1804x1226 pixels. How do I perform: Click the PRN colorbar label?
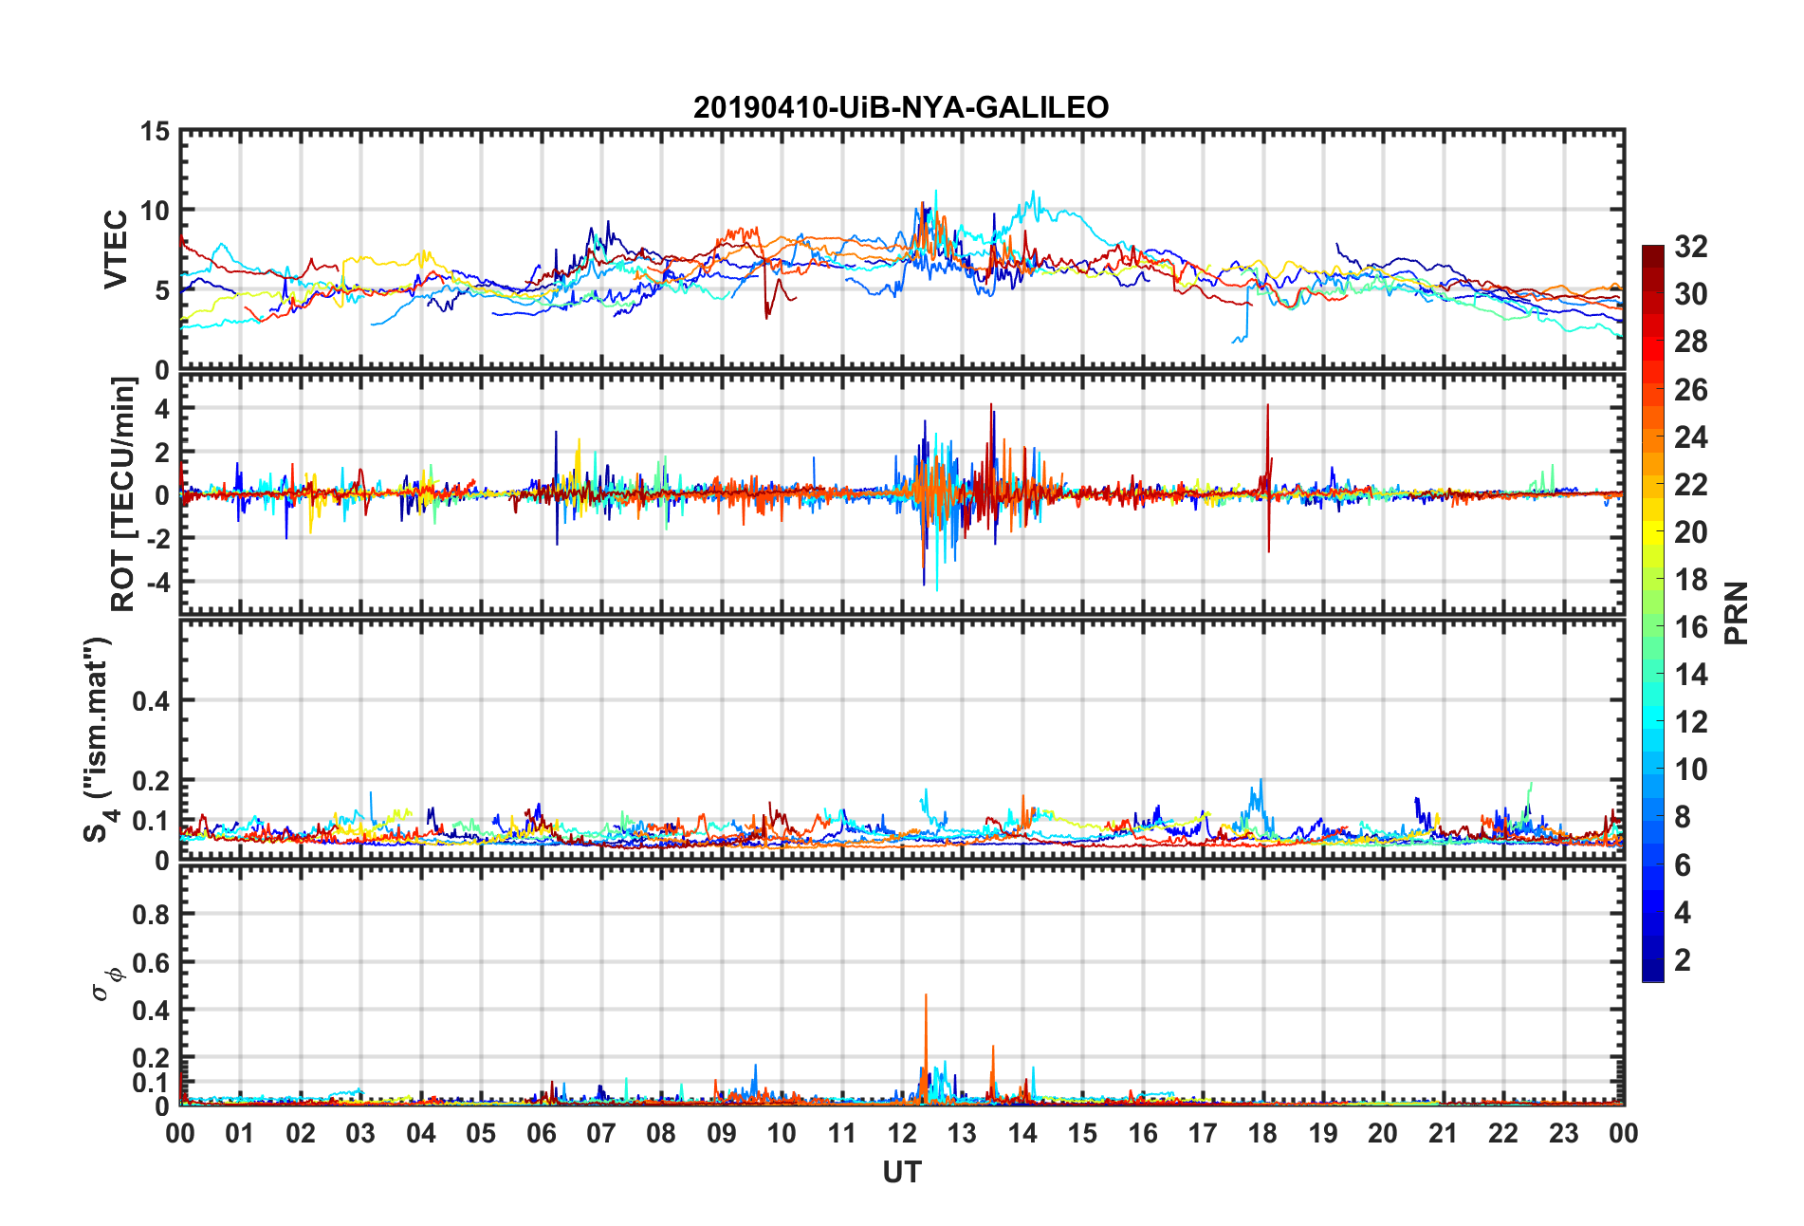1737,613
